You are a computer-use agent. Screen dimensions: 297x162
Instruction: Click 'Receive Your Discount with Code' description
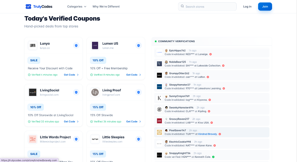(x=50, y=68)
